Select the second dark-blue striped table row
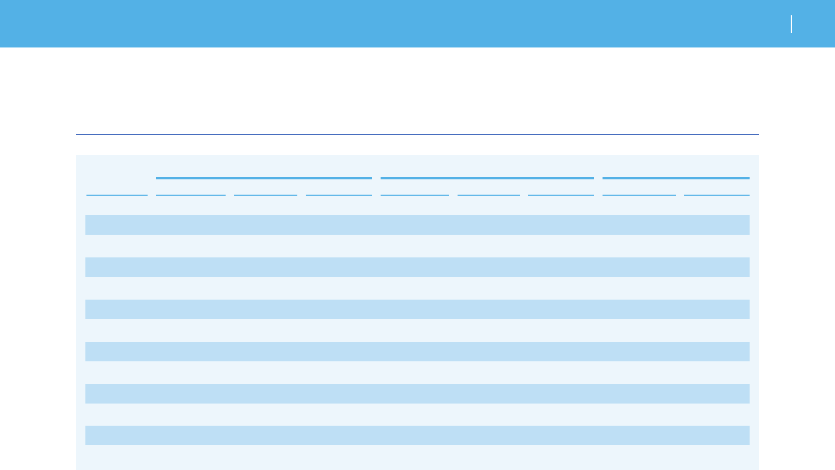 (x=417, y=267)
